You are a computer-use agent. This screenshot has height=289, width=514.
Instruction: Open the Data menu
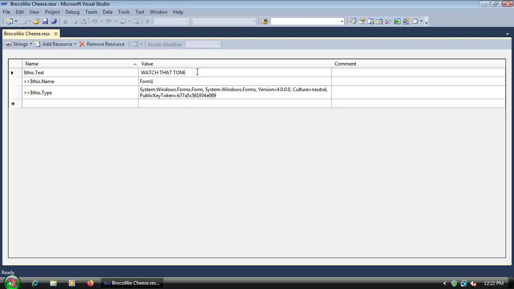108,12
